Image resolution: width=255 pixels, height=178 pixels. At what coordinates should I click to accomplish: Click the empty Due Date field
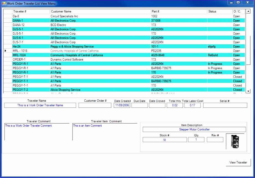(x=140, y=105)
